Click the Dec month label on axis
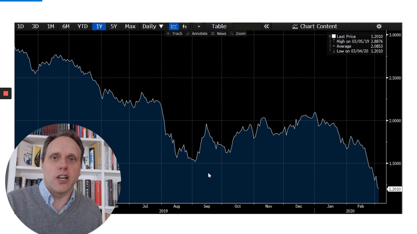Screen dimensions: 417x234 point(299,206)
